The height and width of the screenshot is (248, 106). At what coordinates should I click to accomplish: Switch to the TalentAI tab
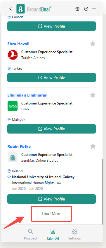pyautogui.click(x=53, y=234)
